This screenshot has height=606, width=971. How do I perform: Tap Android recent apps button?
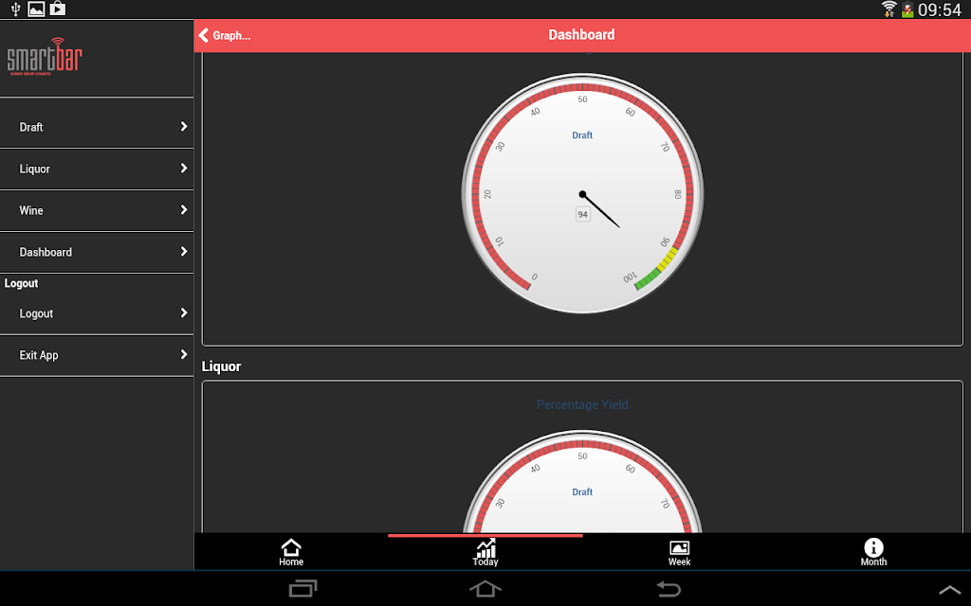click(302, 588)
